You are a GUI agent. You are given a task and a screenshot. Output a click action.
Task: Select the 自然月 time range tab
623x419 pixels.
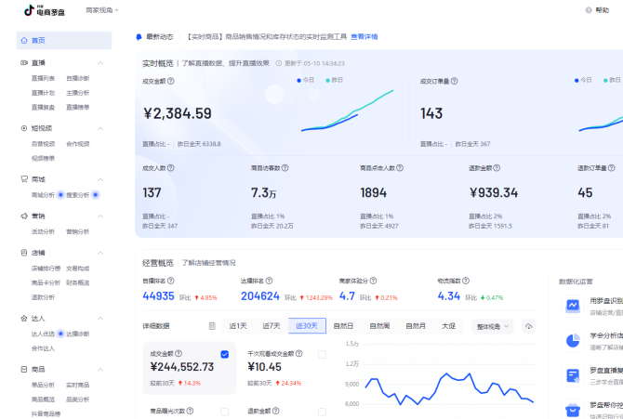(x=416, y=326)
